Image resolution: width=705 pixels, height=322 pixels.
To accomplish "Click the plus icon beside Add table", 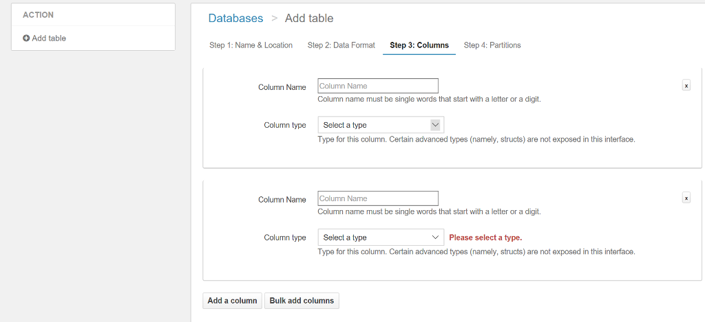I will [26, 38].
